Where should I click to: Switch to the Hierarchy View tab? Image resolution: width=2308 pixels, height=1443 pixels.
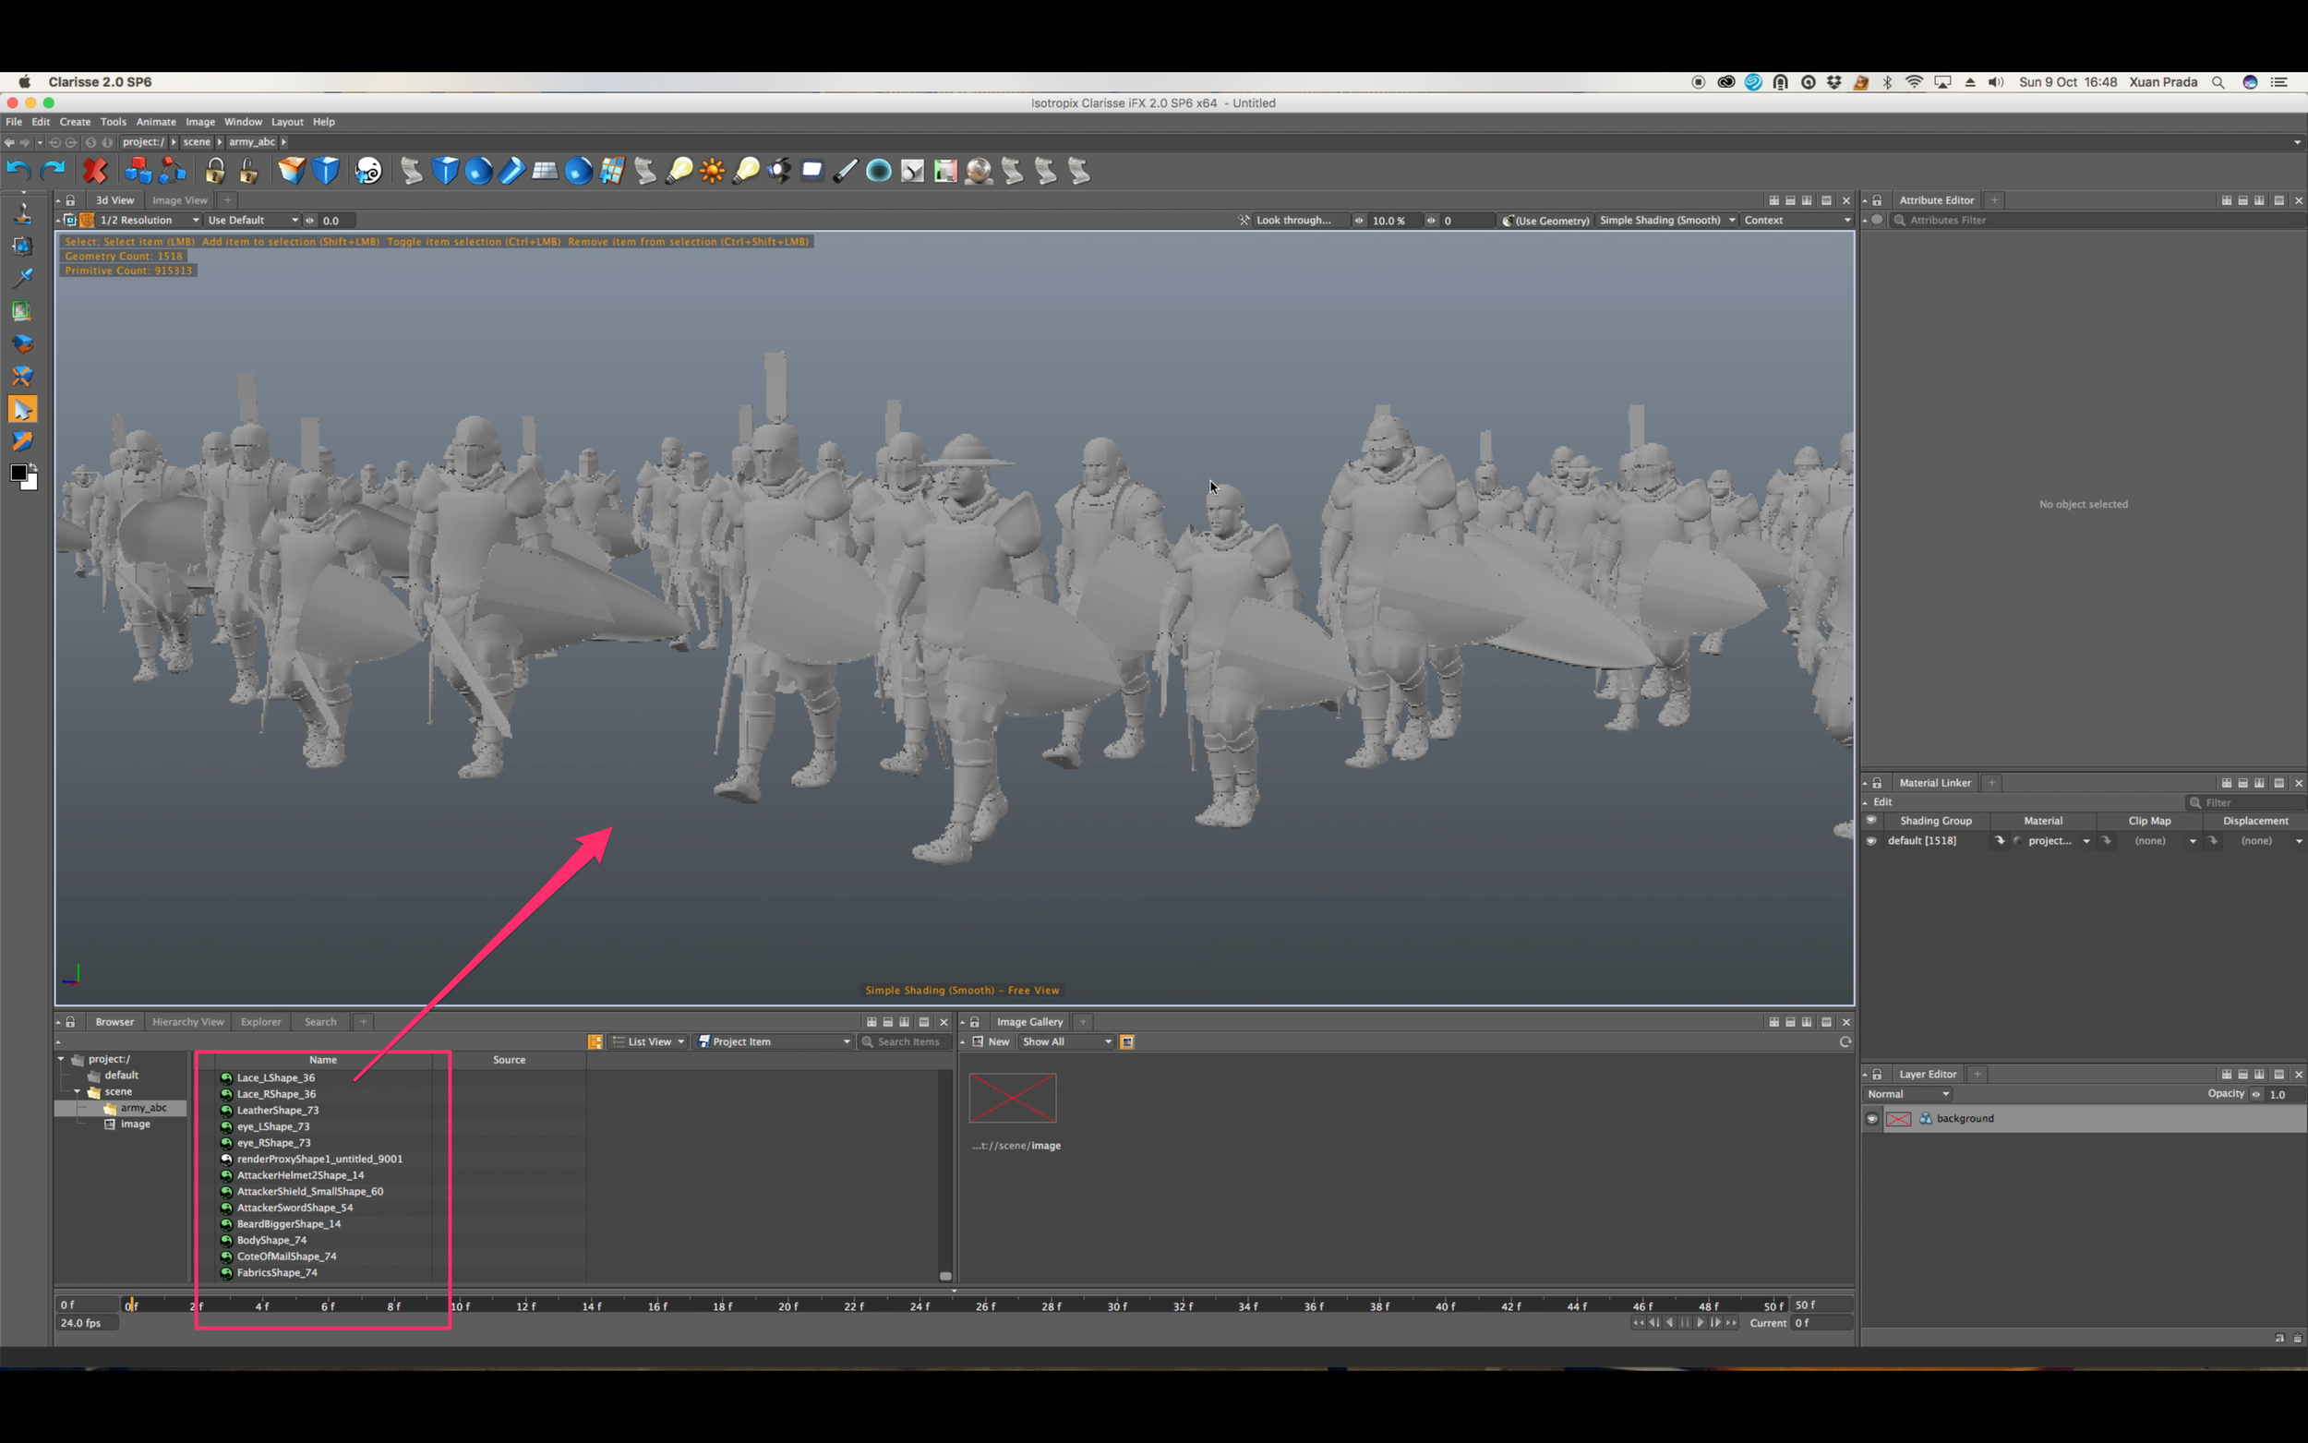[x=188, y=1022]
